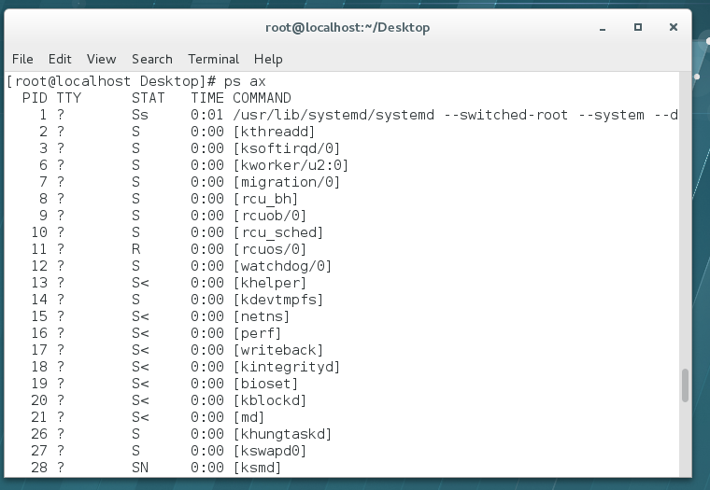The height and width of the screenshot is (490, 710).
Task: Click the [kworker/u2:0] process entry
Action: point(291,165)
